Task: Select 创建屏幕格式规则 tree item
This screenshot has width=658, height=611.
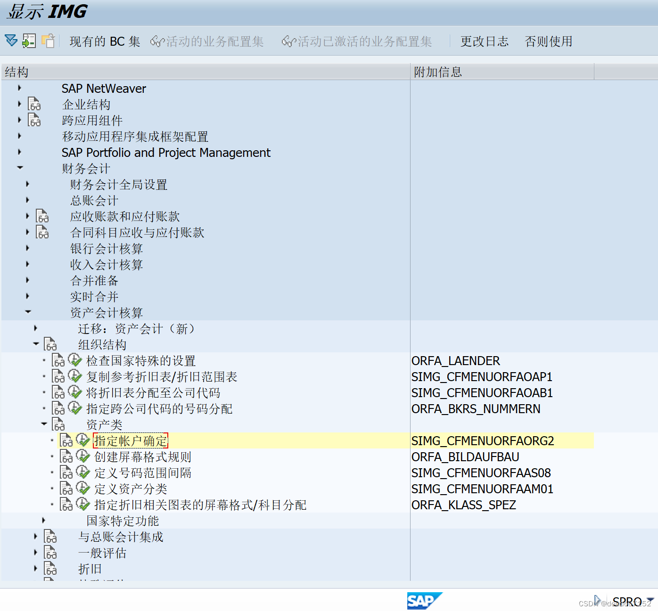Action: [x=143, y=457]
